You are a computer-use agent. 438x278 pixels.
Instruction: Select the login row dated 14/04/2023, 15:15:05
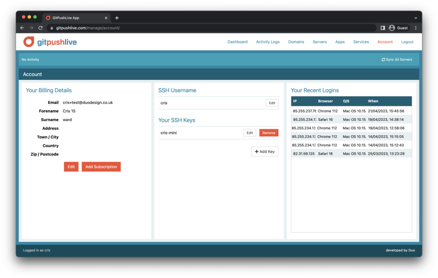pos(351,136)
